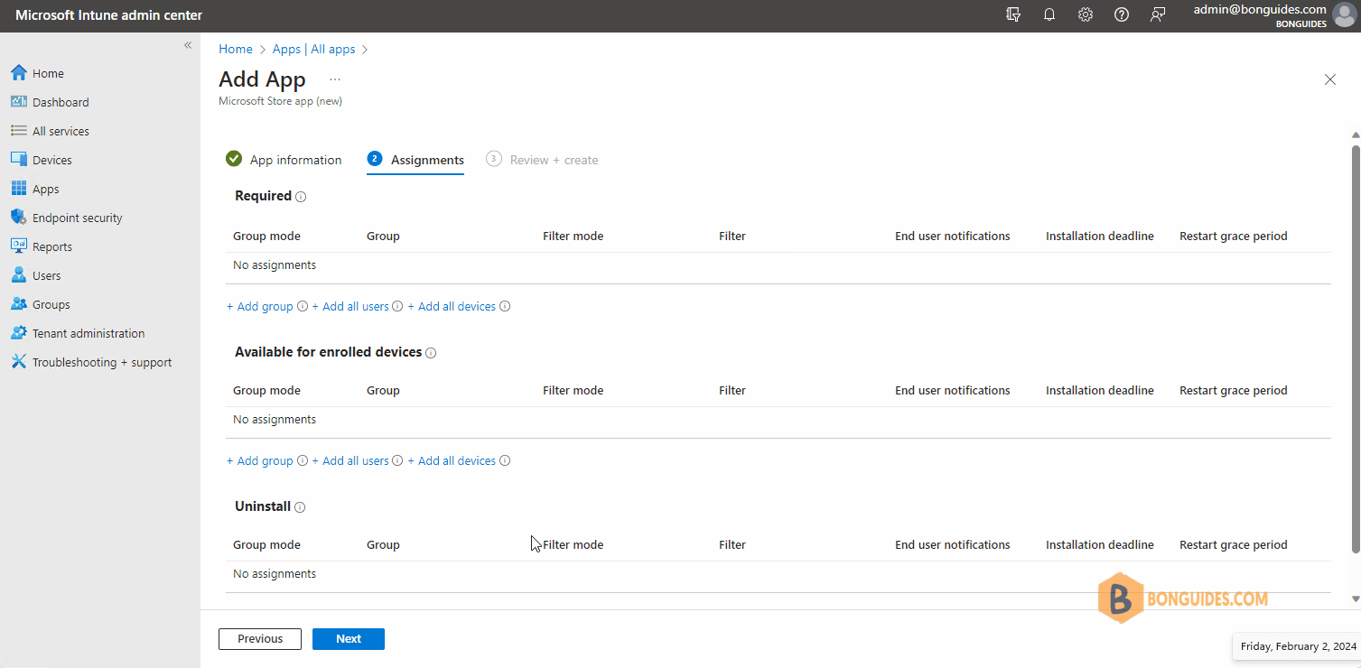Switch to the App information step
1361x668 pixels.
pos(284,160)
